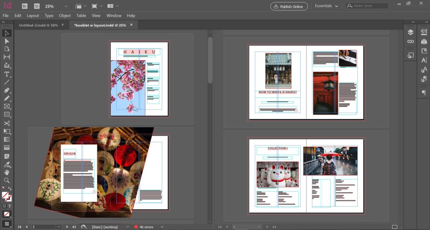The width and height of the screenshot is (430, 230).
Task: Open the Links panel icon
Action: coord(411,42)
